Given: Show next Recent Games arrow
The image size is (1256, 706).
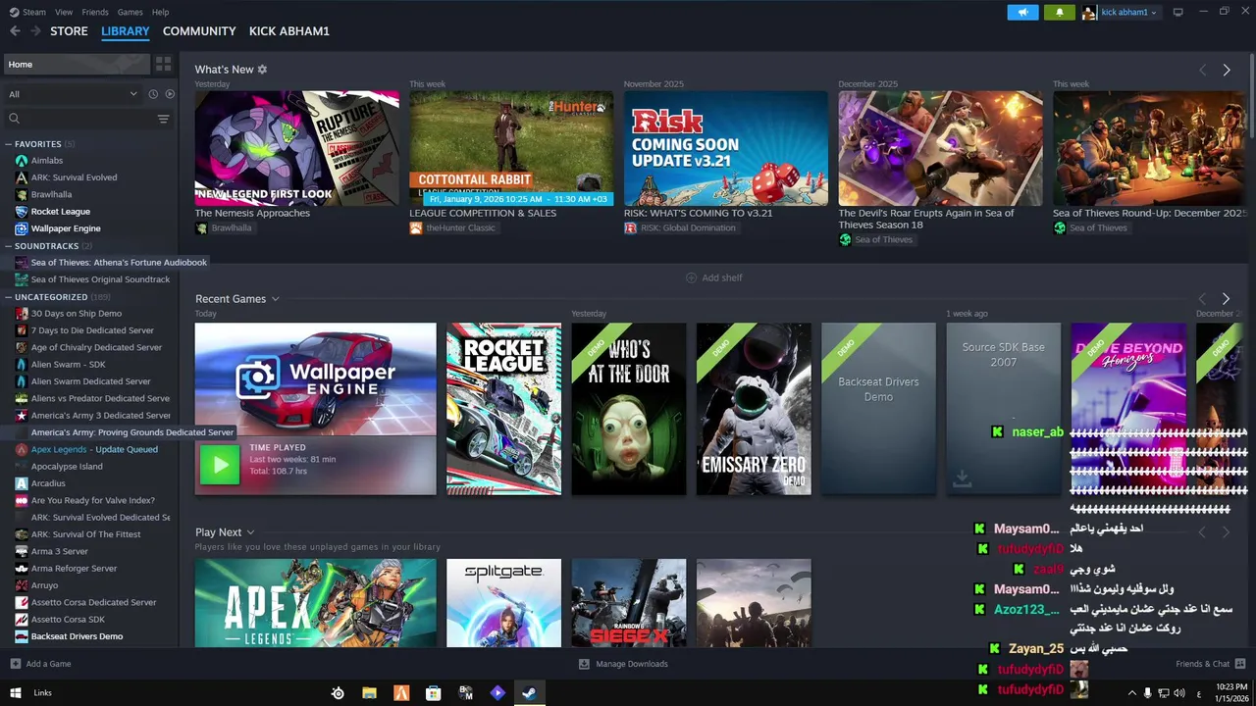Looking at the screenshot, I should [x=1226, y=298].
